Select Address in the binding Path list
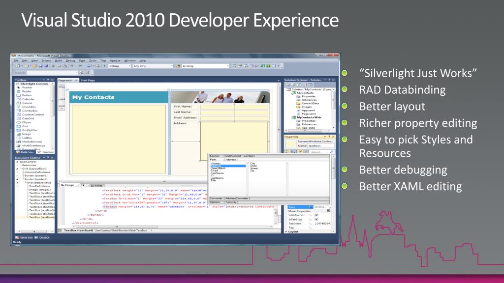This screenshot has width=504, height=283. click(x=216, y=166)
